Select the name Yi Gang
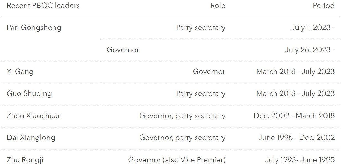 pos(20,72)
